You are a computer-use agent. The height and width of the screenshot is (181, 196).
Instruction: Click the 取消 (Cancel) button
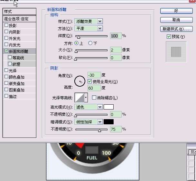[x=176, y=20]
